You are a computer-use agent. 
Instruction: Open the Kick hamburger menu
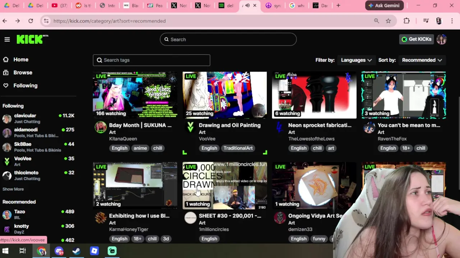pos(7,39)
